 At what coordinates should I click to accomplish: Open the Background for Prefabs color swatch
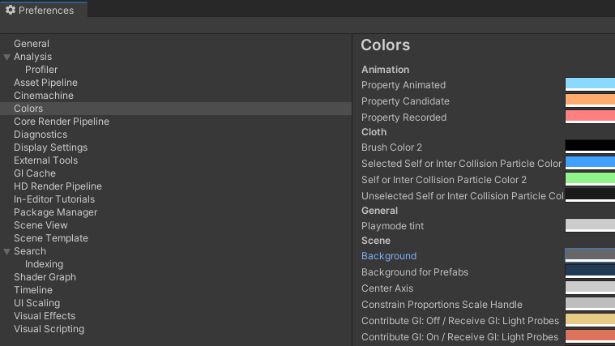coord(589,271)
